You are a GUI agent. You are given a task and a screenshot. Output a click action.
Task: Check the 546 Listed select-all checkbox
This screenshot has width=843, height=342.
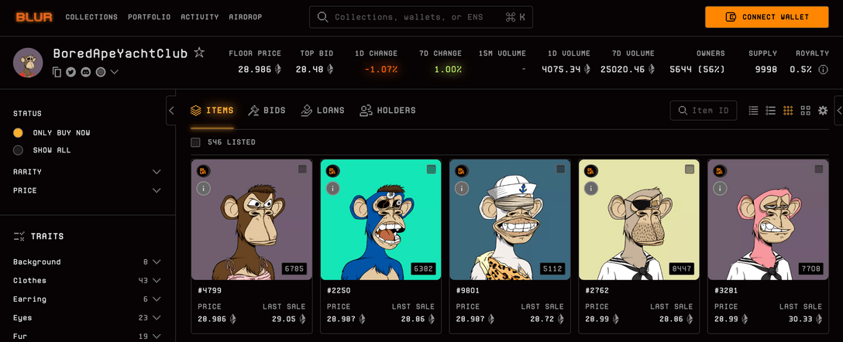click(x=196, y=142)
